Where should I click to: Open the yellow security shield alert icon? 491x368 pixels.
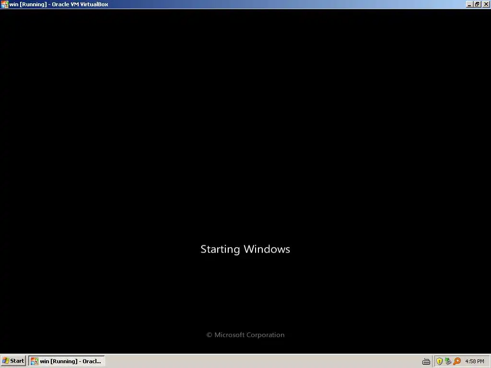(439, 361)
